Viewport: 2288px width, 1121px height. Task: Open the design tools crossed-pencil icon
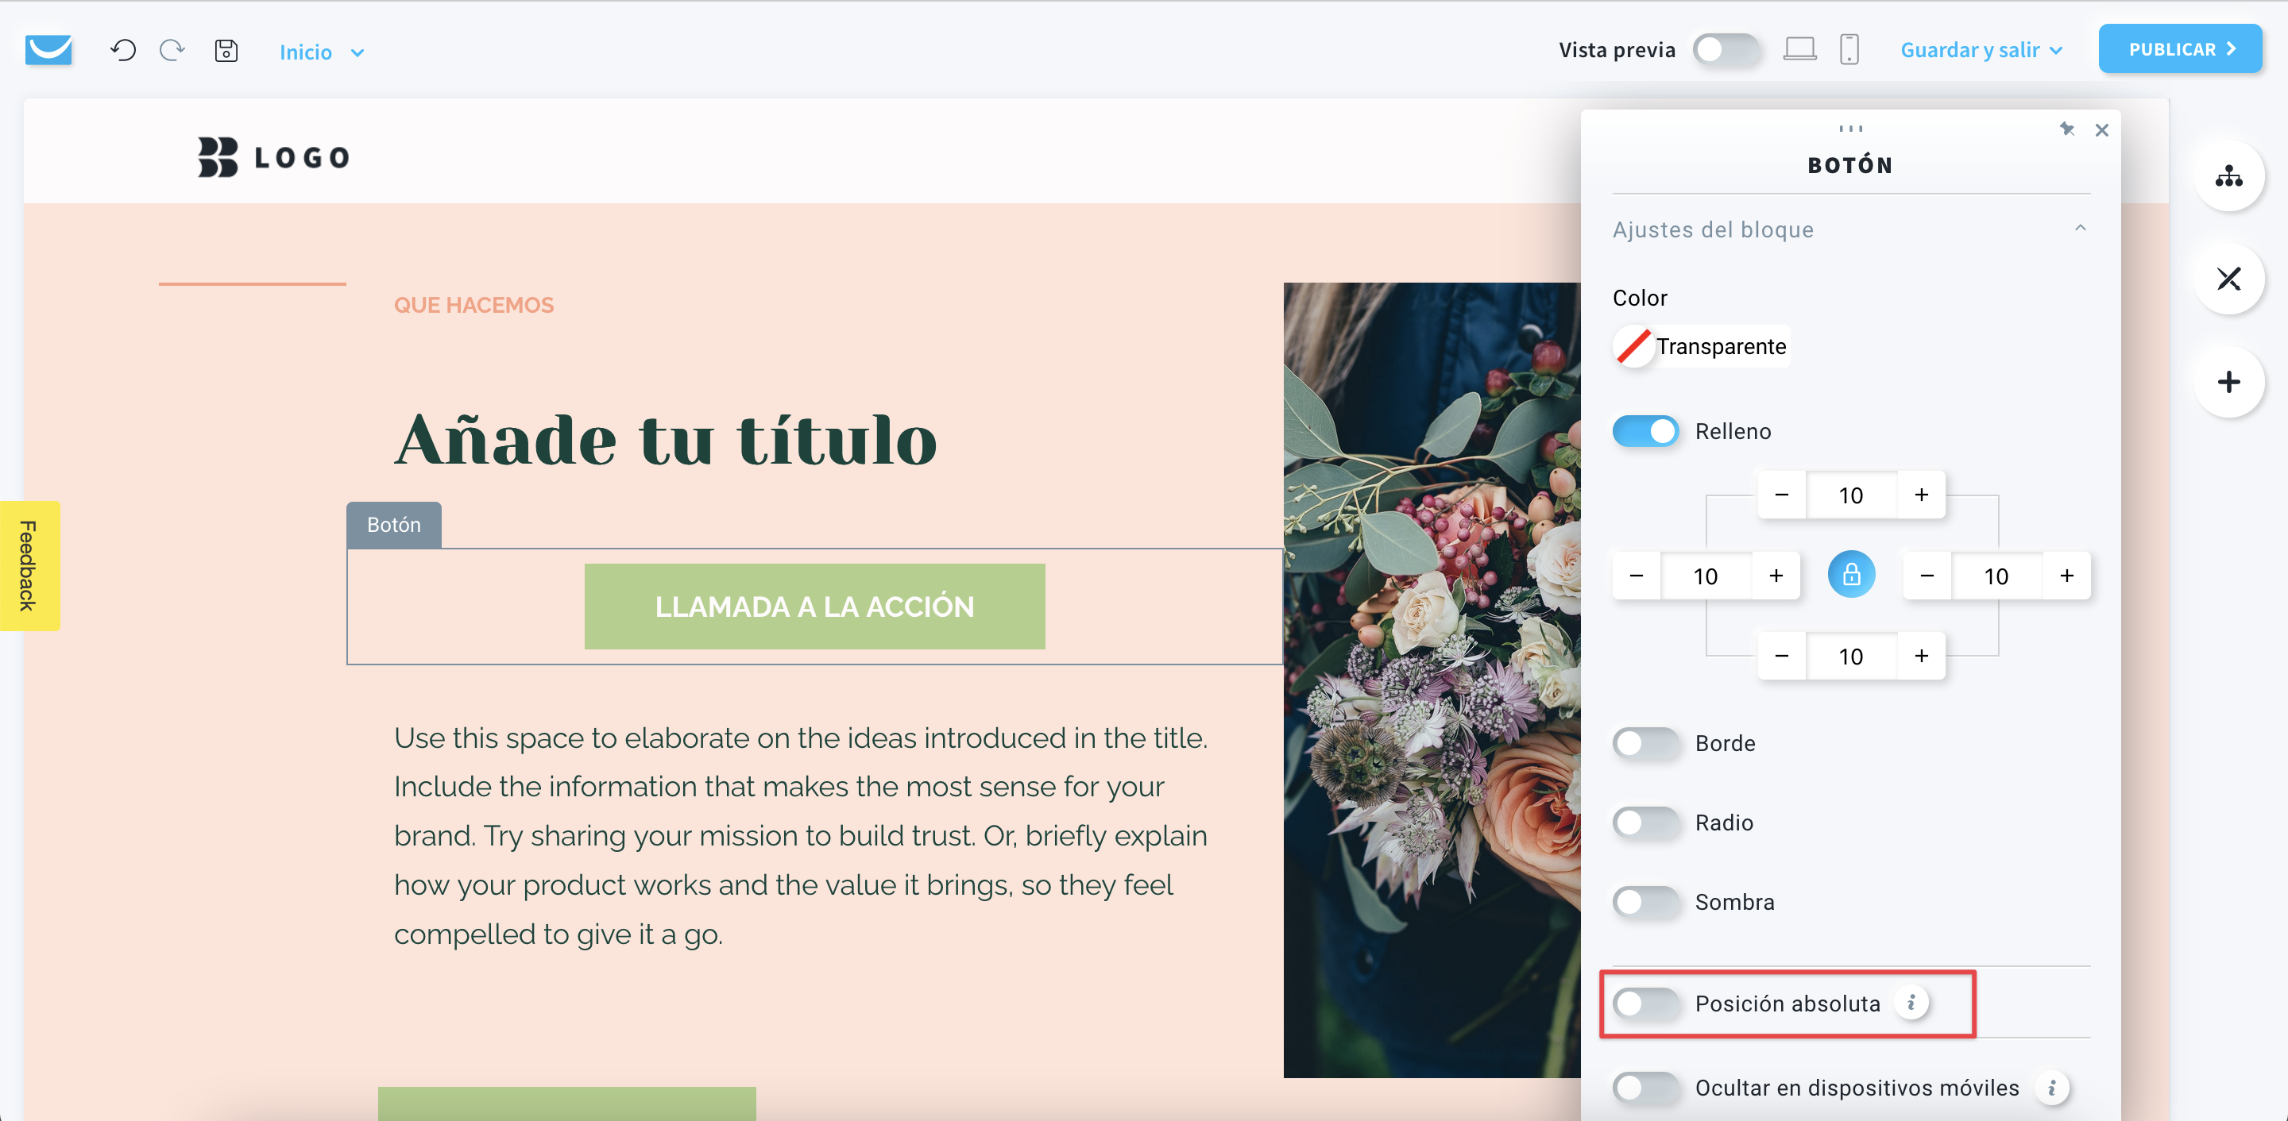(x=2228, y=279)
